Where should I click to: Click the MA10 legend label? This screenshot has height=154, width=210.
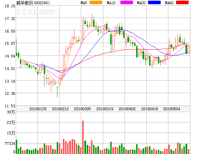[x=111, y=3]
